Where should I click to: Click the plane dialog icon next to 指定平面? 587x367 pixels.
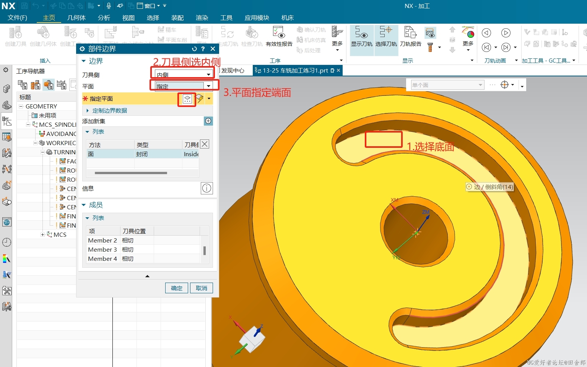point(187,99)
